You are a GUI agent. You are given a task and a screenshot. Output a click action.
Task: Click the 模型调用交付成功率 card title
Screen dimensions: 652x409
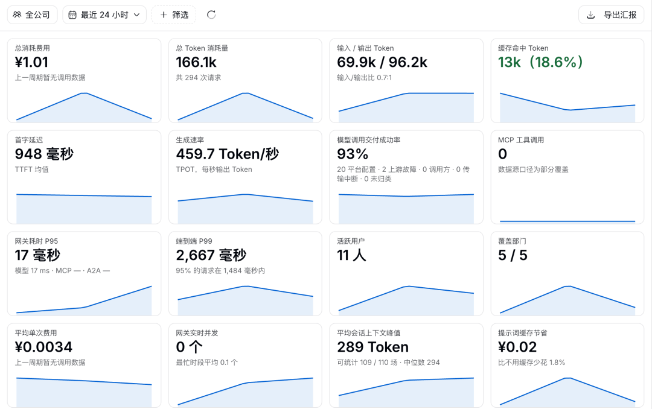coord(369,140)
